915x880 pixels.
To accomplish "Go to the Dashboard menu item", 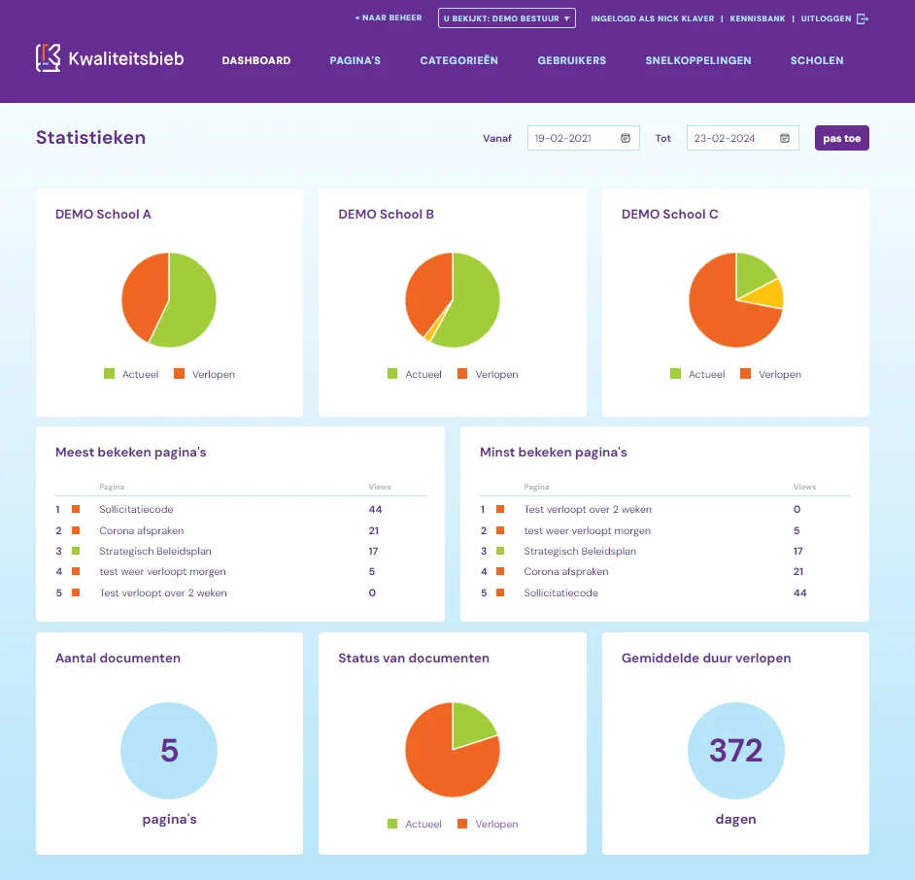I will tap(256, 60).
